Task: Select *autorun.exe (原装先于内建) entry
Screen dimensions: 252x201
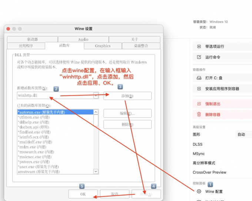Action: (x=55, y=112)
